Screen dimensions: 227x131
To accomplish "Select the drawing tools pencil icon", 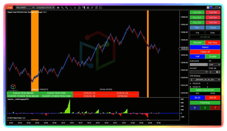I will 62,8.
